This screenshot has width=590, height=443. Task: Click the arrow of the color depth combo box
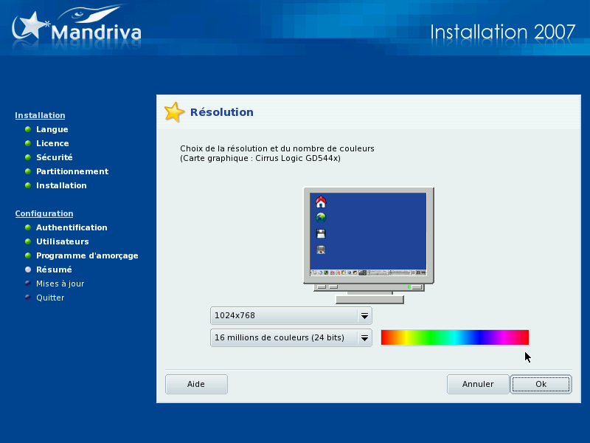pyautogui.click(x=364, y=337)
